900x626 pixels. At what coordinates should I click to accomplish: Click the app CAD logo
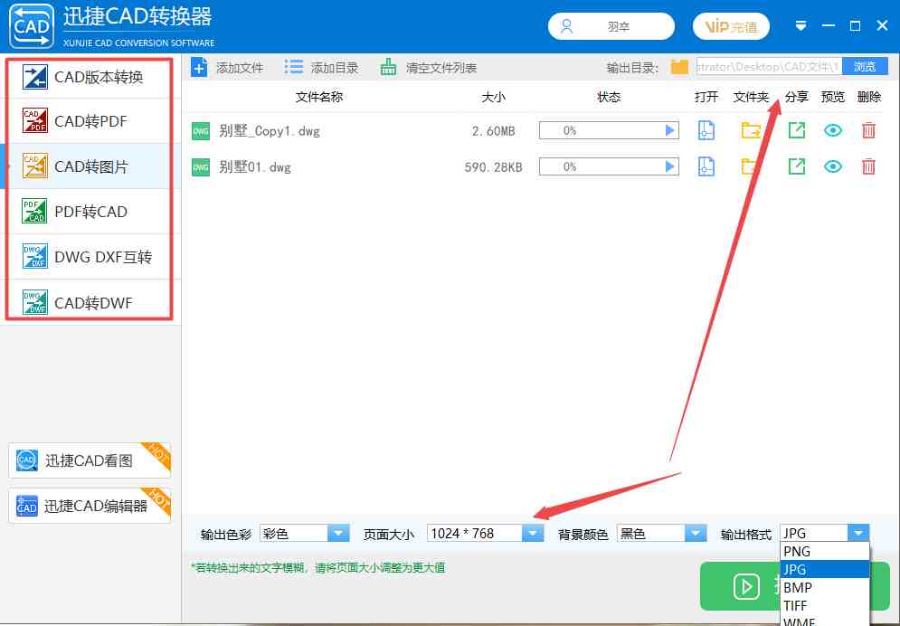32,26
